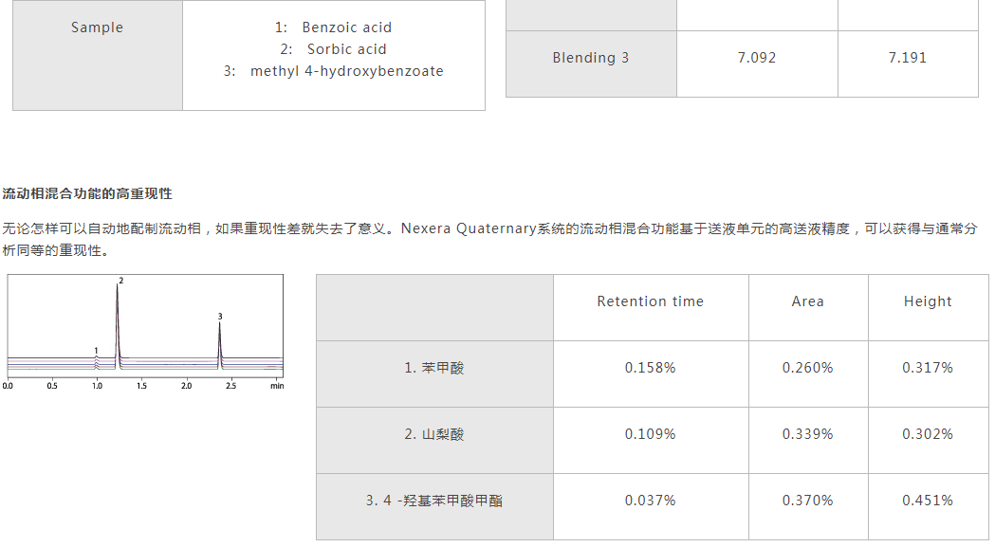
Task: Click the chromatogram thumbnail image
Action: [145, 332]
